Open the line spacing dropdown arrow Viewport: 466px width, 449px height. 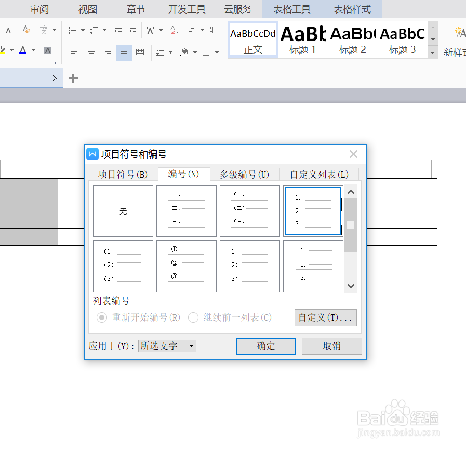170,52
